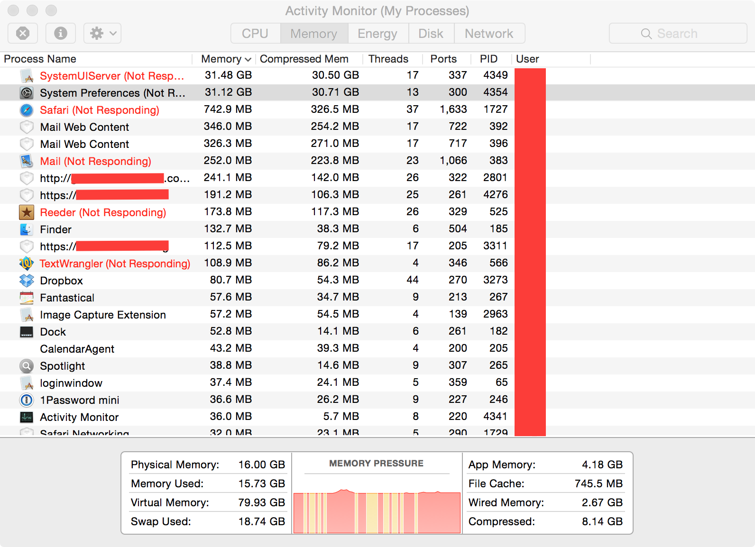Viewport: 755px width, 547px height.
Task: Click SystemUIServer memory value 31.48 GB
Action: tap(228, 75)
